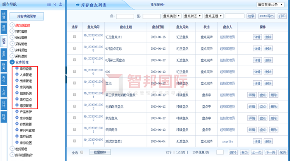This screenshot has height=161, width=290.
Task: Expand the 发货管理 node arrow
Action: [12, 149]
